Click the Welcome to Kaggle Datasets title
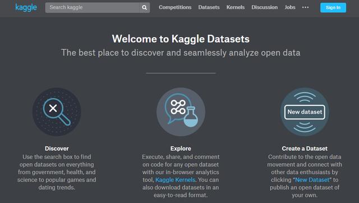The width and height of the screenshot is (359, 203). coord(181,39)
